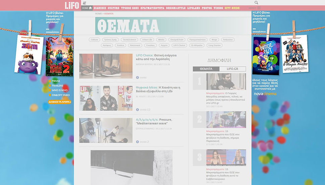Filter by the Πραγματικότητα tag pill
This screenshot has height=185, width=325.
point(198,40)
